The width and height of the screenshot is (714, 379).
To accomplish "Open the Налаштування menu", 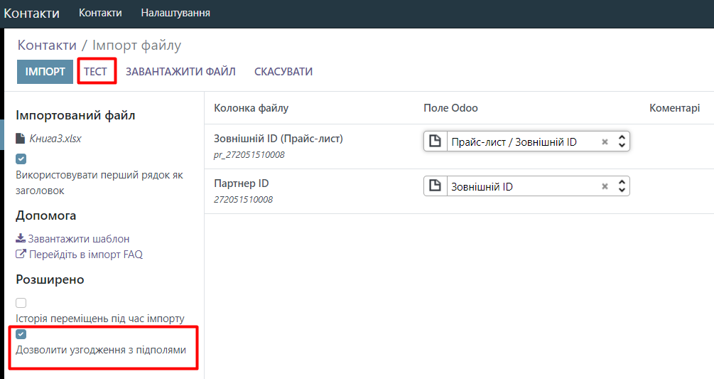I will (175, 13).
